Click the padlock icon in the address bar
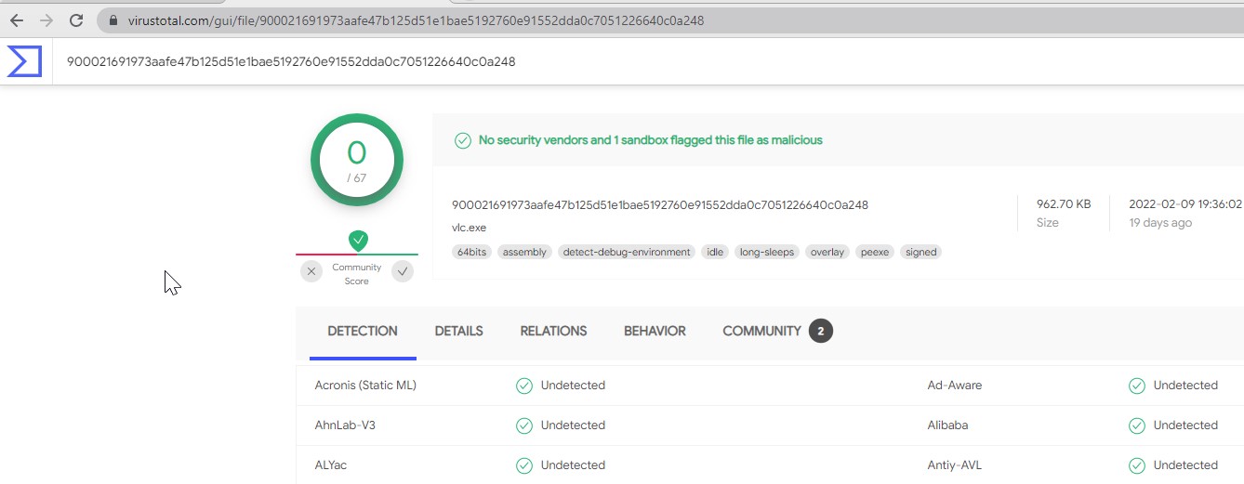The height and width of the screenshot is (484, 1244). point(112,20)
